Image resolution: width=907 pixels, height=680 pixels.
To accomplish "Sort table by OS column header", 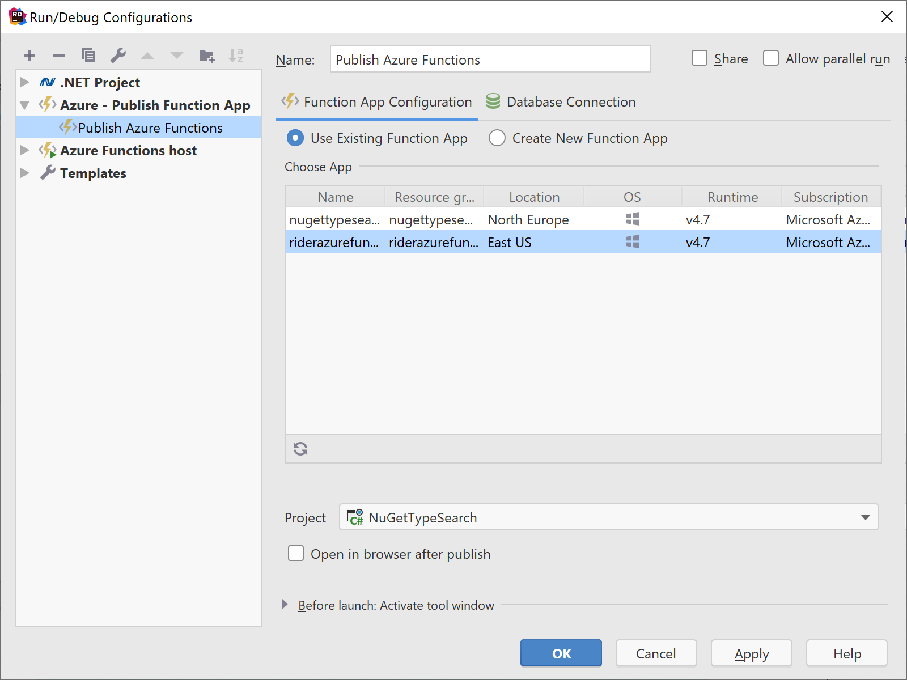I will [x=633, y=197].
